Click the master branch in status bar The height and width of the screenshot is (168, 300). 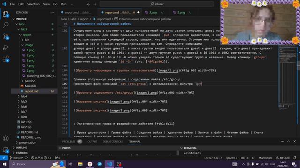coord(16,158)
